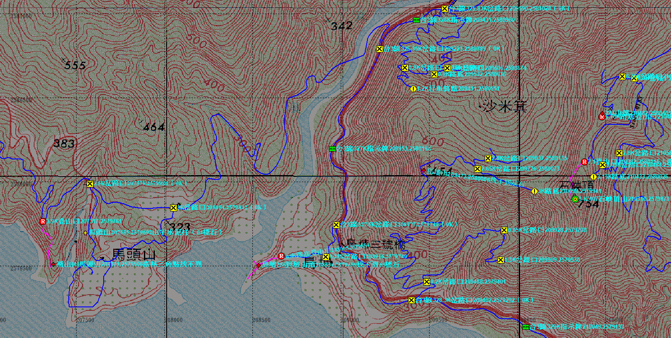This screenshot has height=338, width=671.
Task: Select the 1.2K 行車終點 warning marker
Action: click(413, 88)
